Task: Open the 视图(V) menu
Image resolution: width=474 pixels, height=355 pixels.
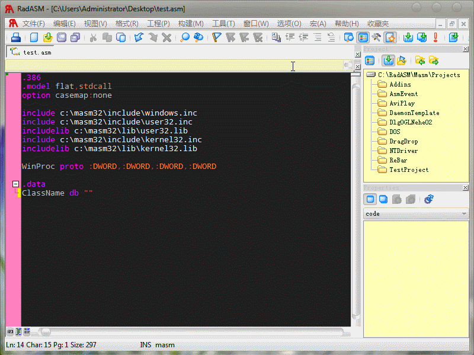Action: click(95, 24)
